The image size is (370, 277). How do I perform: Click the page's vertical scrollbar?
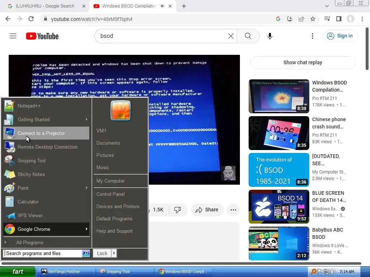pyautogui.click(x=367, y=49)
